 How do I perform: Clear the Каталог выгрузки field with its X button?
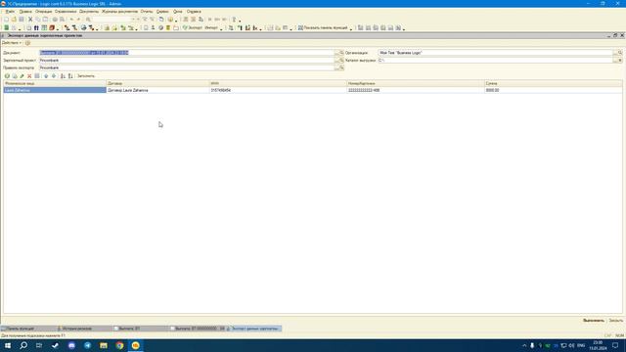pyautogui.click(x=620, y=61)
